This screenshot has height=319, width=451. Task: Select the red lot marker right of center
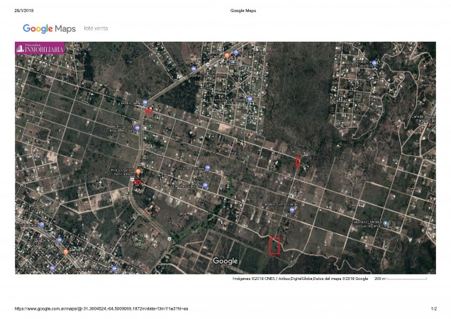coord(298,162)
